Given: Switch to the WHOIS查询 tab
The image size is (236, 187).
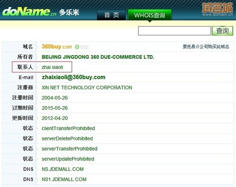Looking at the screenshot, I should click(x=150, y=15).
